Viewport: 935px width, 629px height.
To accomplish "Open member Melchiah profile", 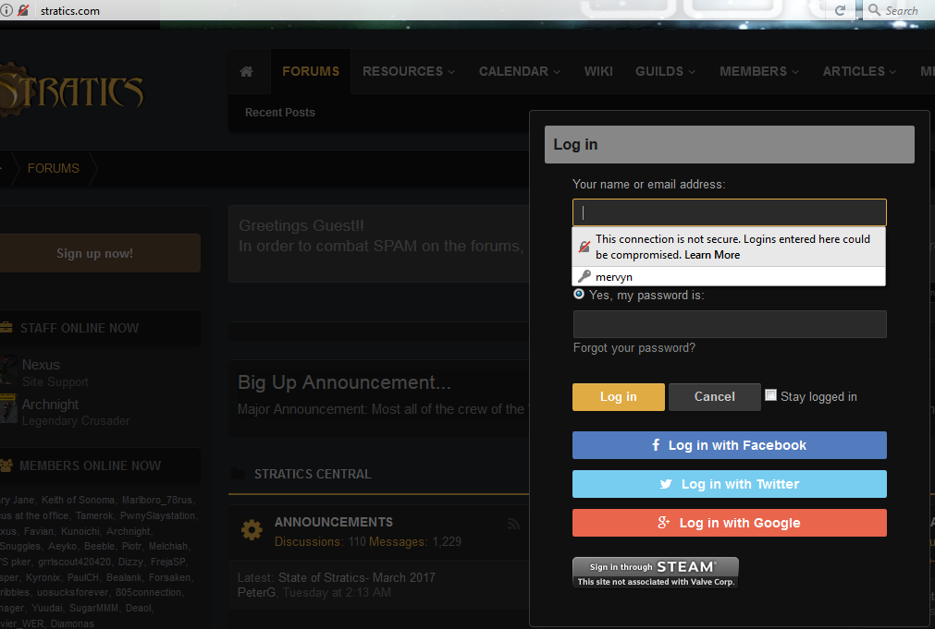I will 168,546.
